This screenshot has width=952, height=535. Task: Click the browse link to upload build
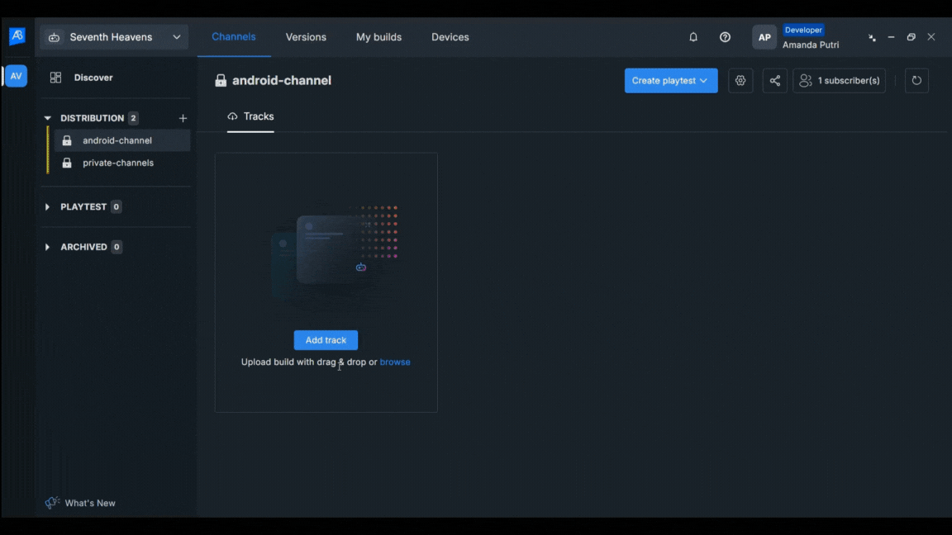pos(394,362)
